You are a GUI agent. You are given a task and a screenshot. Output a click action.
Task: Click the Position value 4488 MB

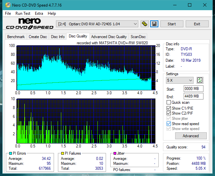click(199, 164)
